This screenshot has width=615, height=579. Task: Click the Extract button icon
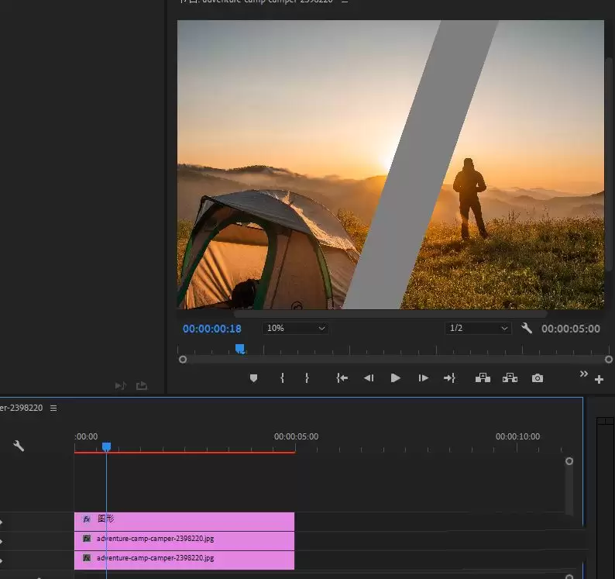click(510, 377)
